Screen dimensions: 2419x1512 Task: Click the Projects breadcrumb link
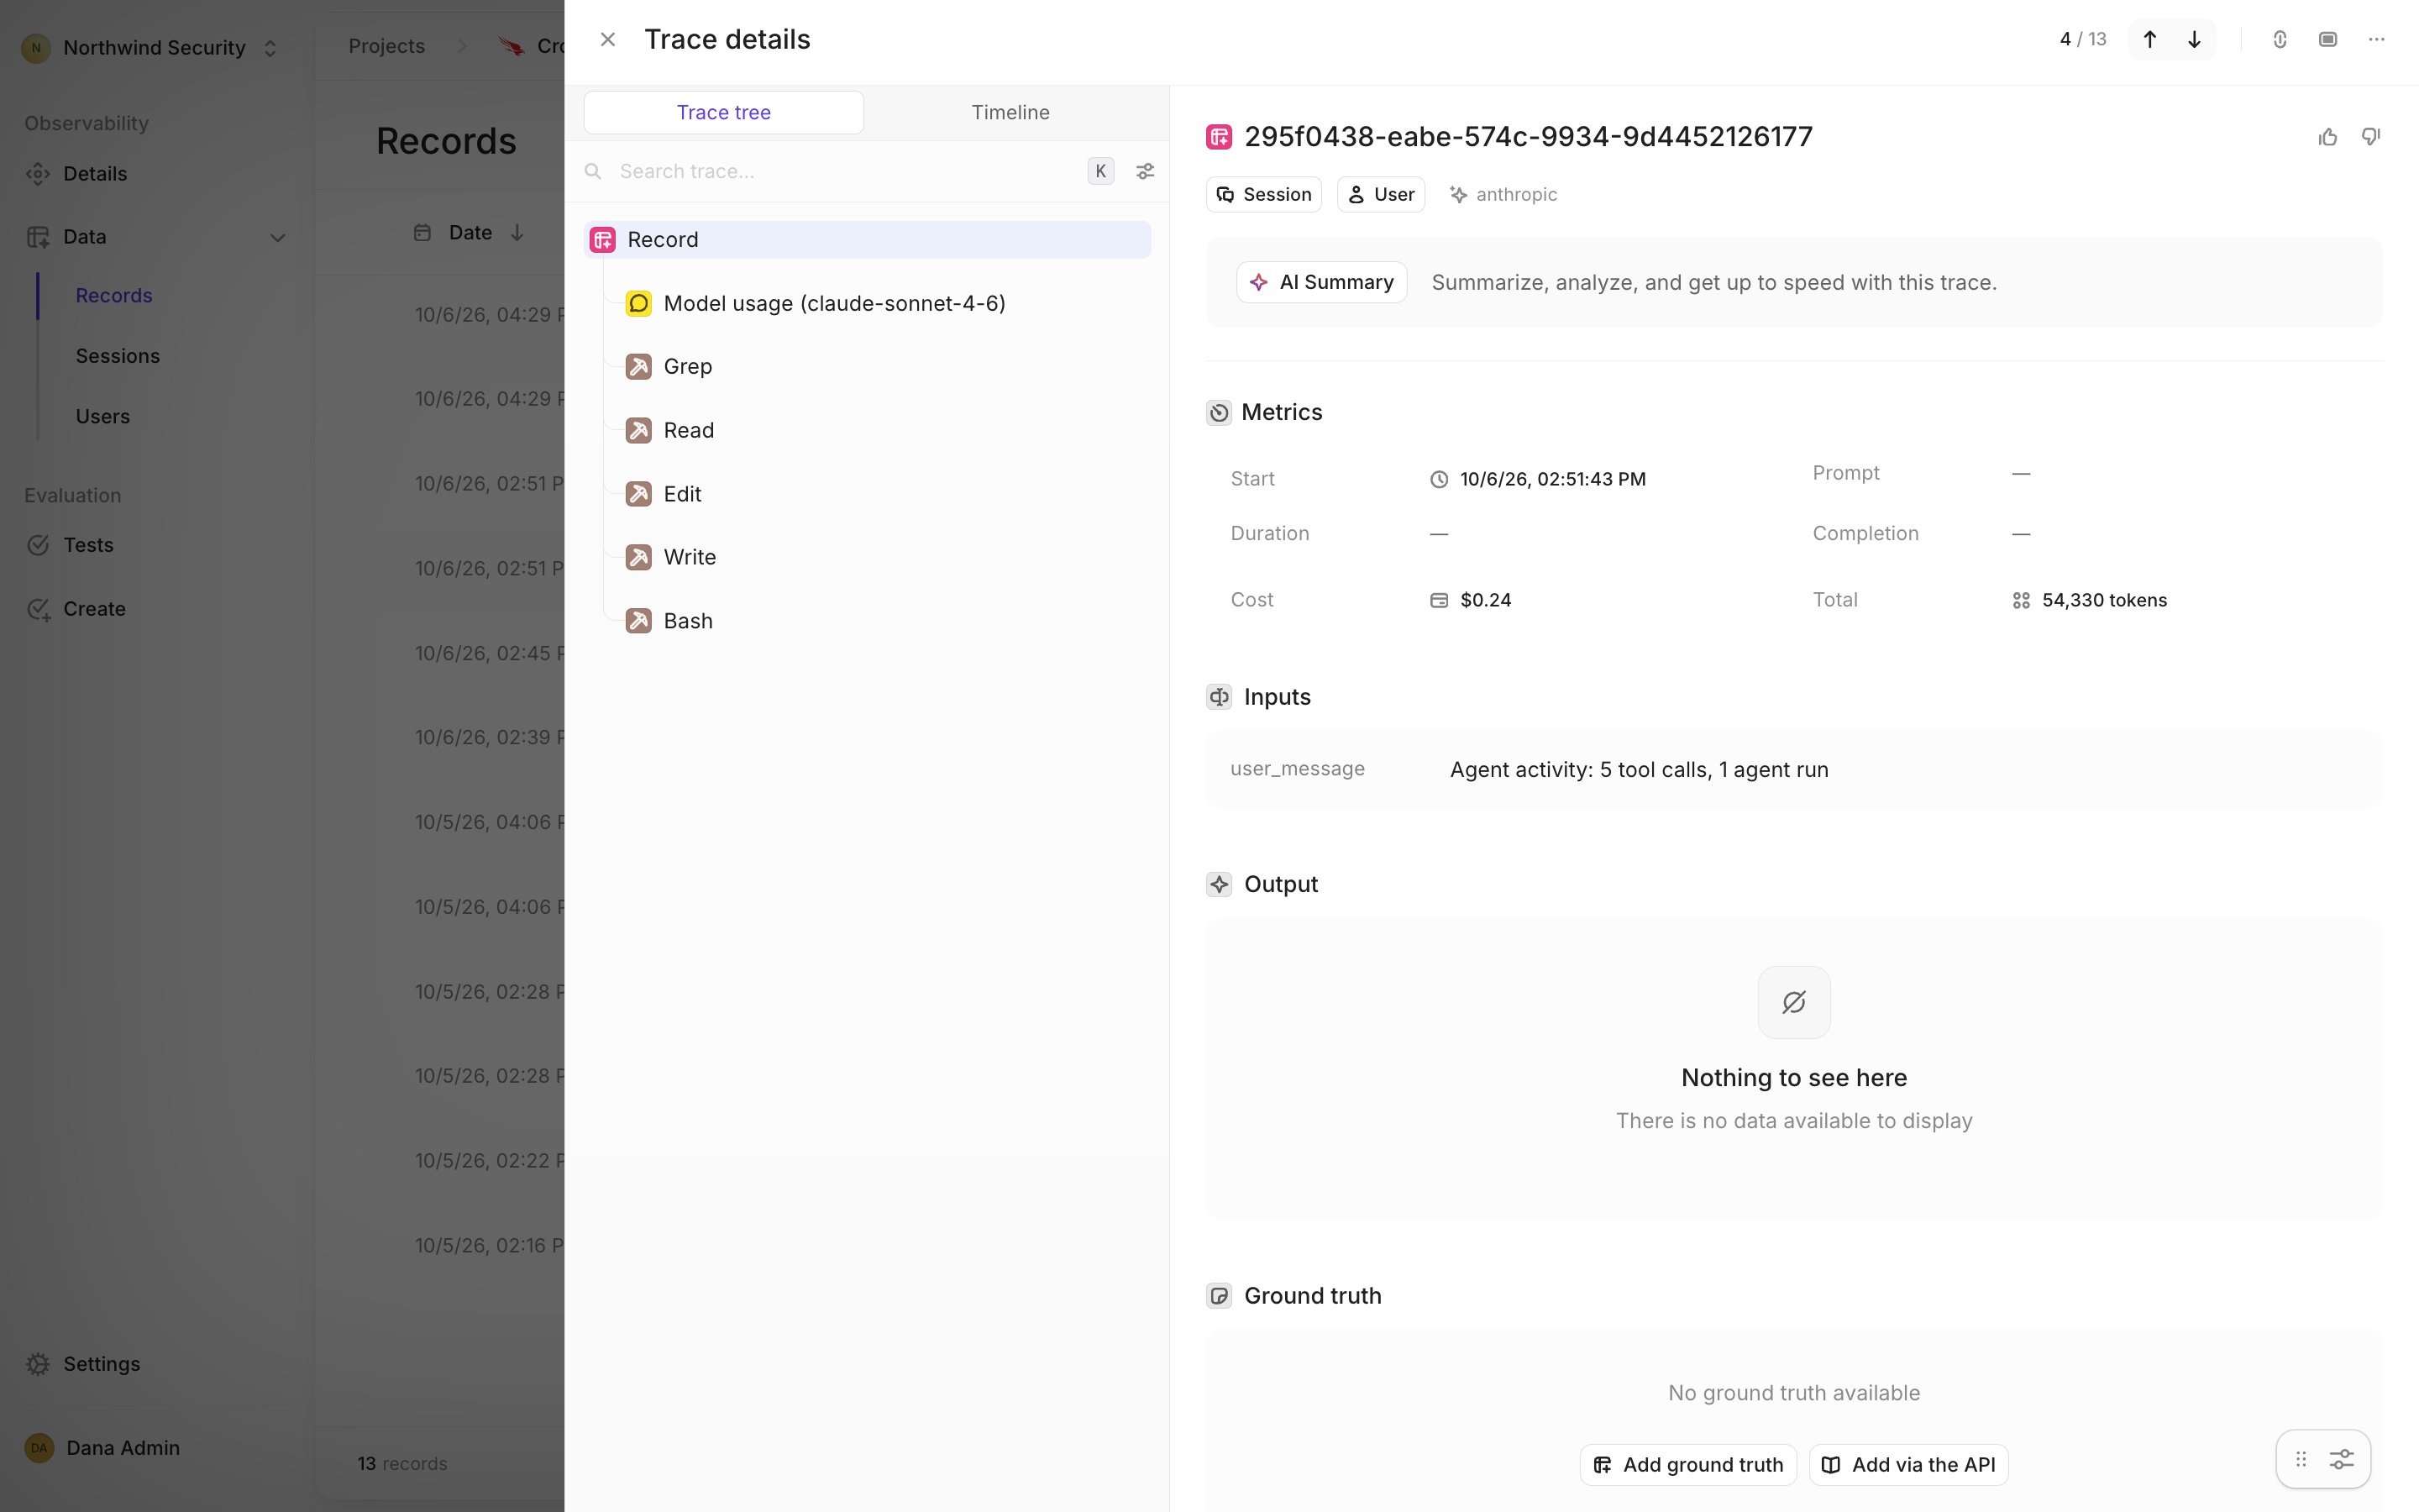coord(387,46)
